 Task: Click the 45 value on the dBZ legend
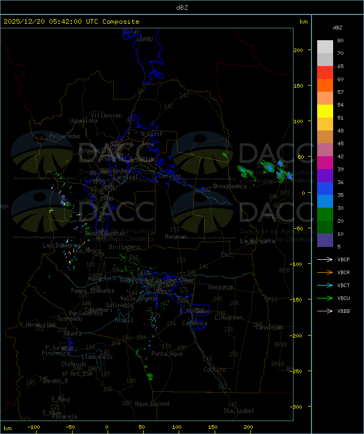coord(340,144)
